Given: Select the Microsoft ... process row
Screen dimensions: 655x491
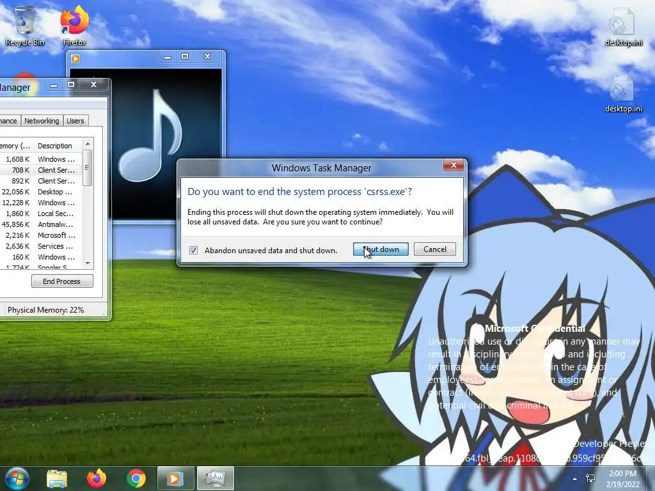Looking at the screenshot, I should click(41, 235).
